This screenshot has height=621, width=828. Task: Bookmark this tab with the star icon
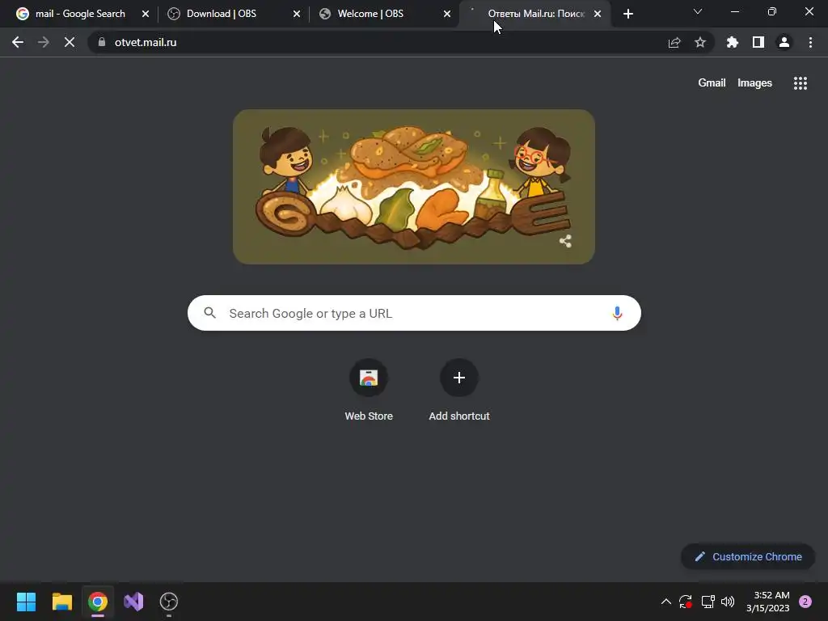tap(700, 42)
